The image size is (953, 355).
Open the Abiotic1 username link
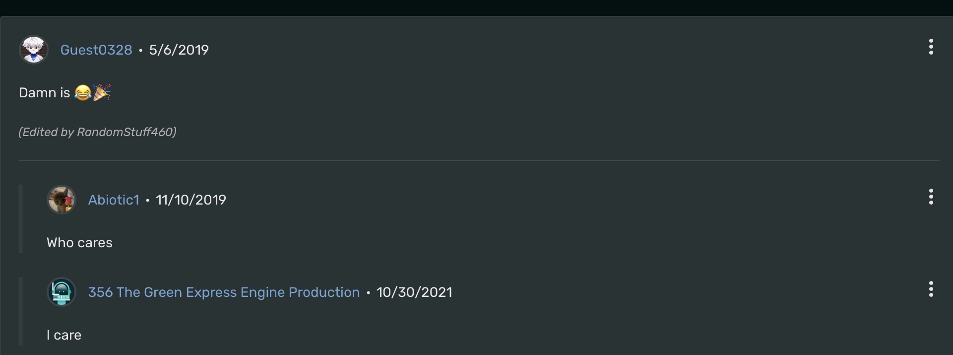pyautogui.click(x=114, y=200)
